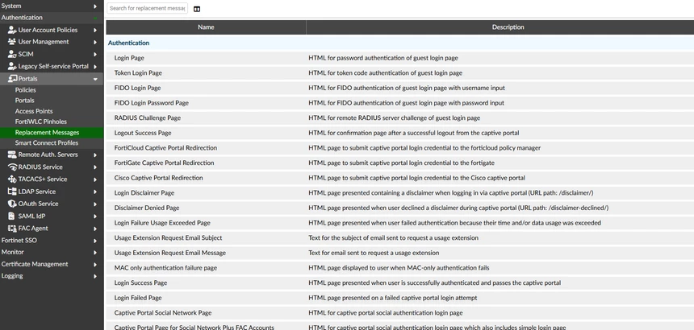The height and width of the screenshot is (330, 694).
Task: Click the User Account Policies icon
Action: (x=12, y=30)
